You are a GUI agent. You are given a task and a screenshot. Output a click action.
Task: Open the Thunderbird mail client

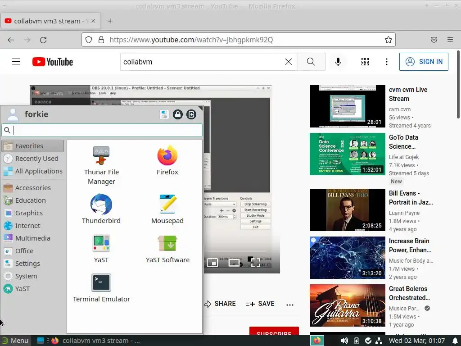coord(101,209)
